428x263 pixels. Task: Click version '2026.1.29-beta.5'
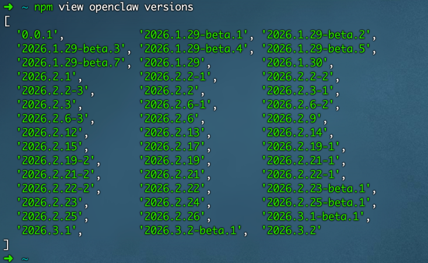(316, 49)
